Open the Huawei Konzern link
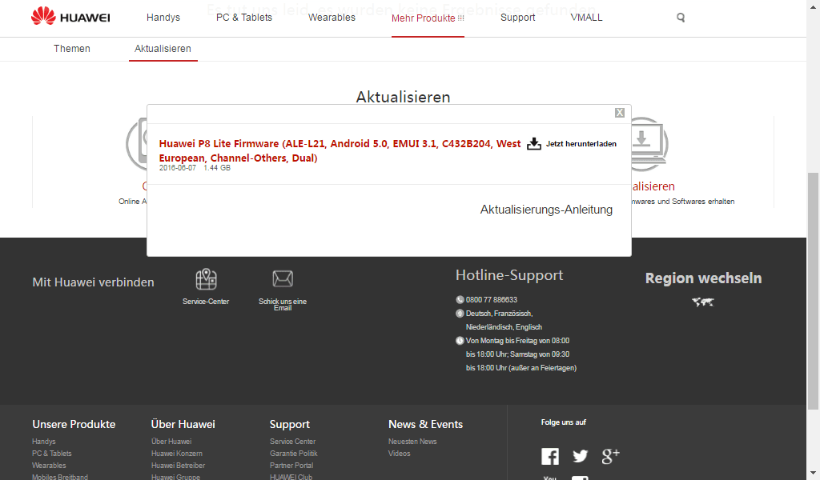Image resolution: width=820 pixels, height=480 pixels. tap(177, 454)
